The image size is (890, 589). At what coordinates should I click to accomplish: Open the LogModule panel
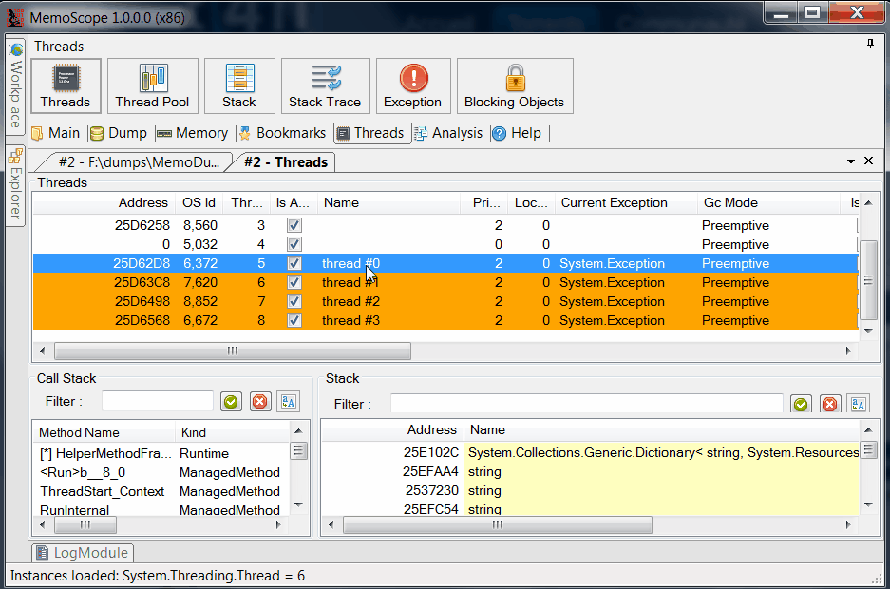tap(82, 553)
